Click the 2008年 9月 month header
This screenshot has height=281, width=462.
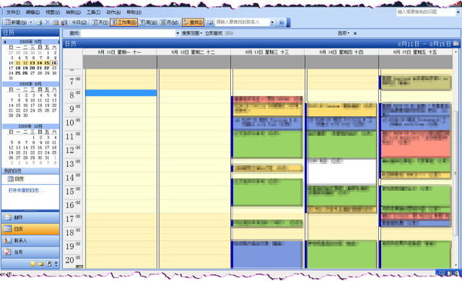[30, 84]
